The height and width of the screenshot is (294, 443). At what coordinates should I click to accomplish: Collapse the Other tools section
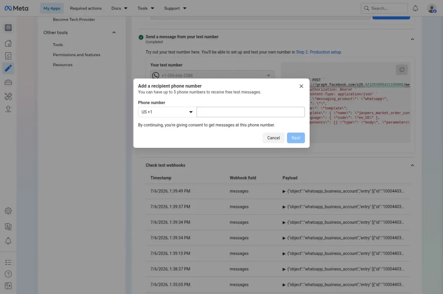pos(114,33)
